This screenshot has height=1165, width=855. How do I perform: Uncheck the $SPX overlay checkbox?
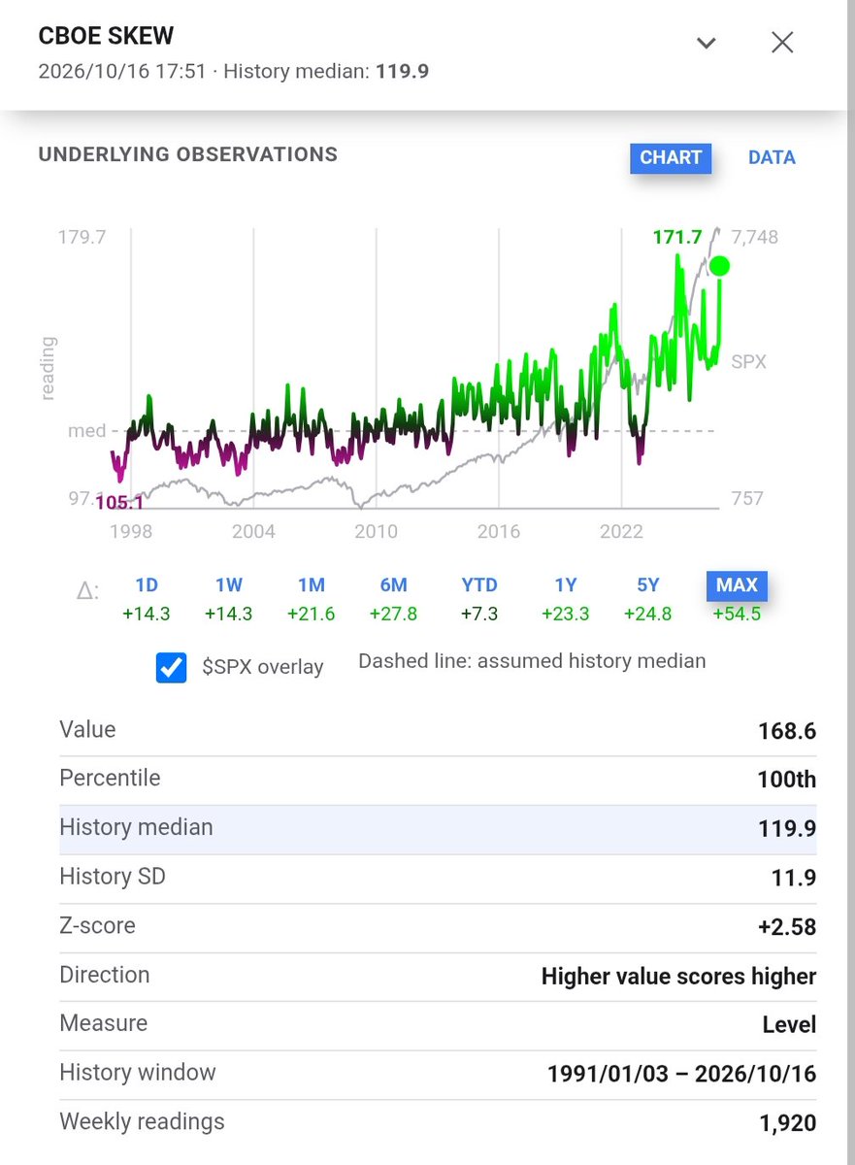172,668
